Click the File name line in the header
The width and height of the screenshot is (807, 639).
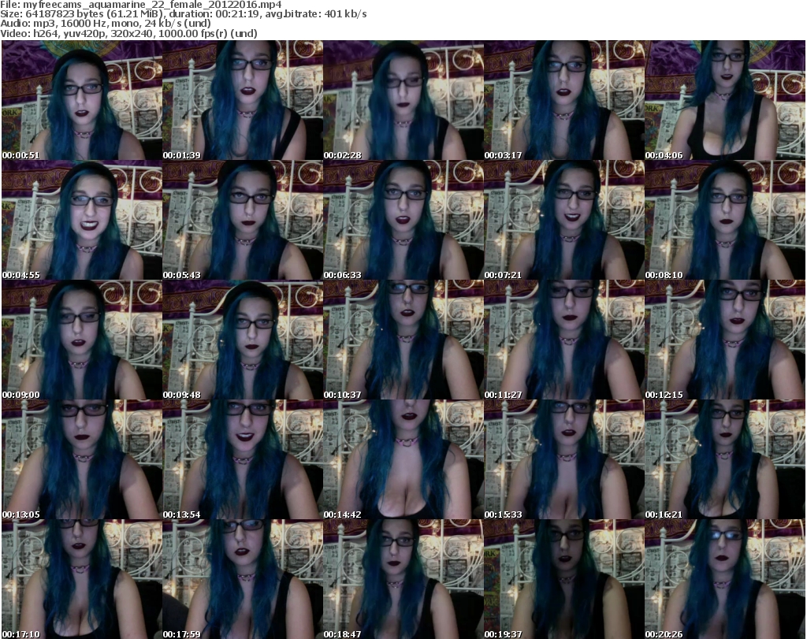pyautogui.click(x=141, y=5)
